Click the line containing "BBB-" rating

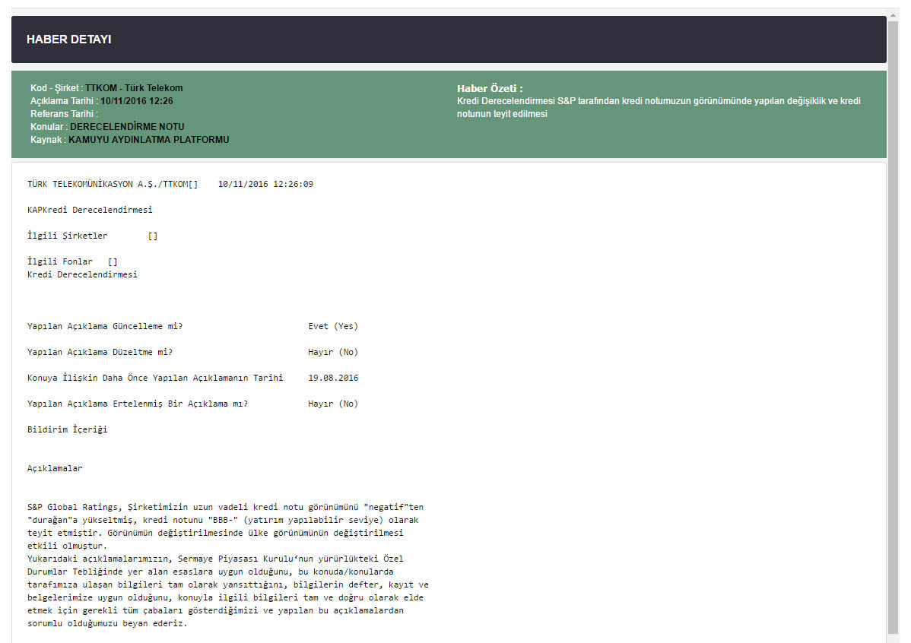[x=223, y=520]
